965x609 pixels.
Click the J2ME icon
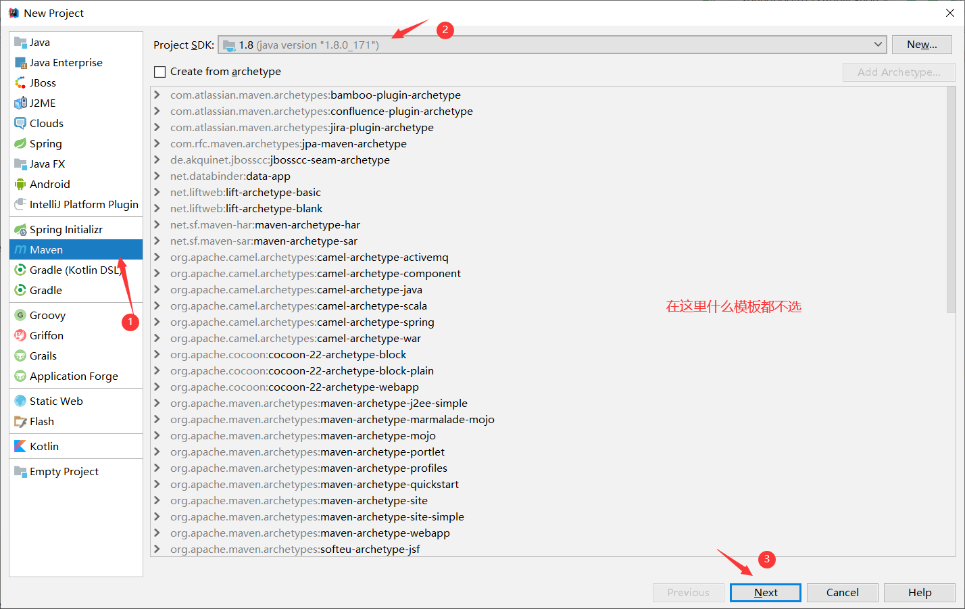click(20, 103)
